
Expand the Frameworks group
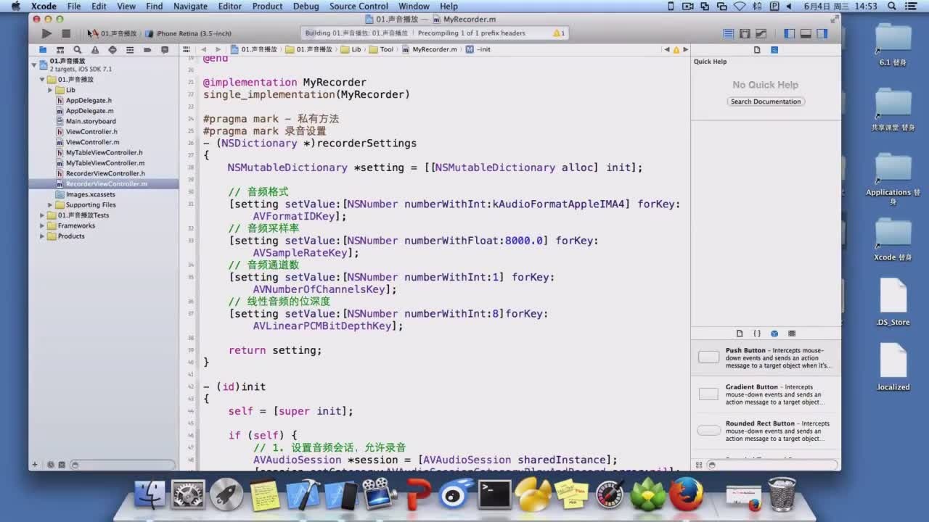pos(42,226)
